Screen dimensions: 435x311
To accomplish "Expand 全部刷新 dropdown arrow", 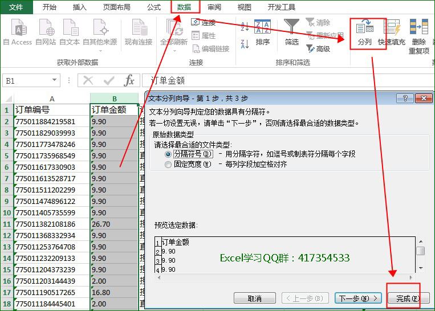I will [174, 51].
